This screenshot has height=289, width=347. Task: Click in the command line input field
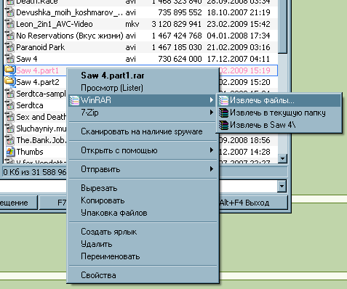point(33,187)
